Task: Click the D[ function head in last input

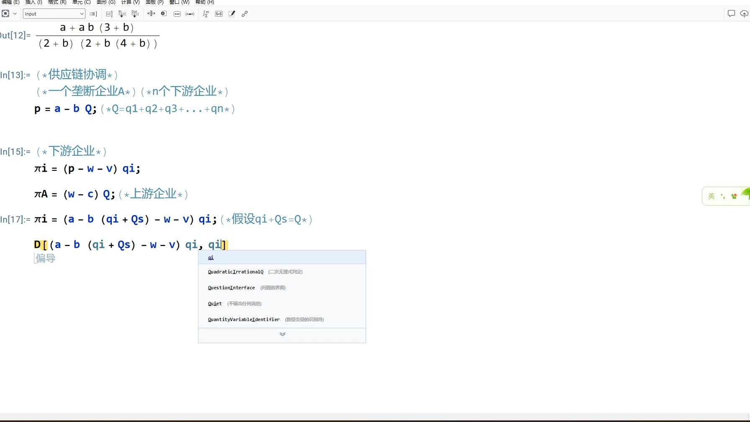Action: [x=40, y=245]
